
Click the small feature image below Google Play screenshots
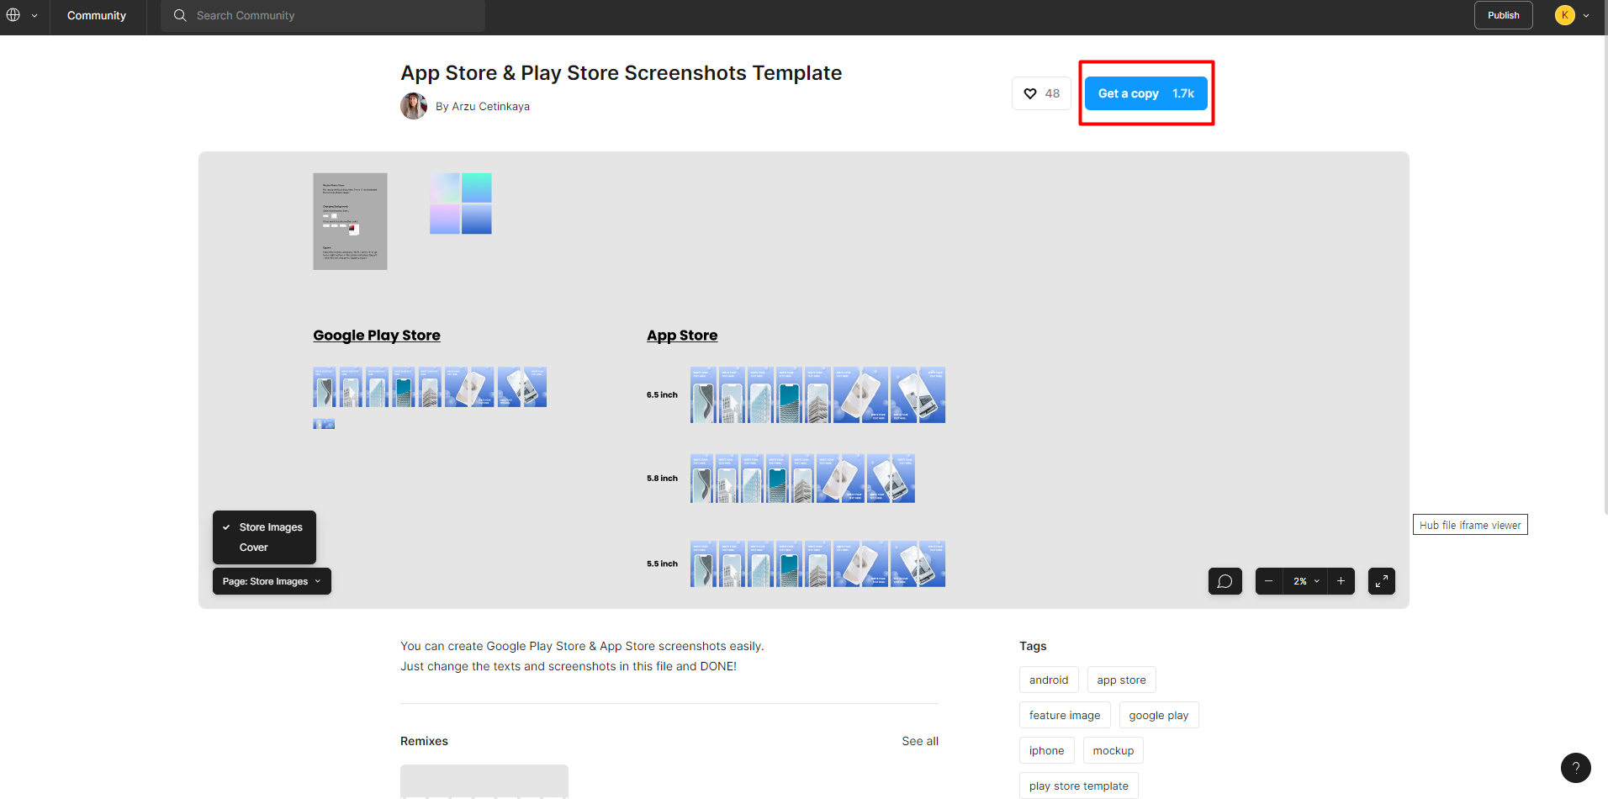click(x=324, y=424)
